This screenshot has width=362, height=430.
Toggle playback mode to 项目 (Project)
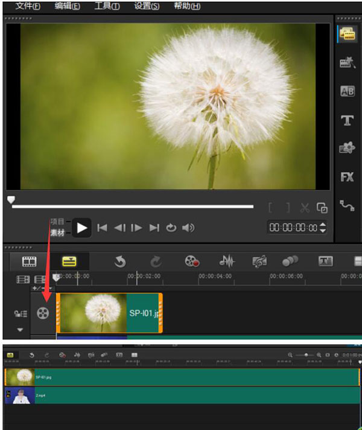coord(57,222)
